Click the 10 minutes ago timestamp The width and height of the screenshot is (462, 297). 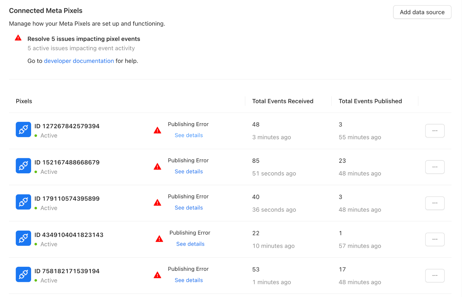click(x=273, y=246)
